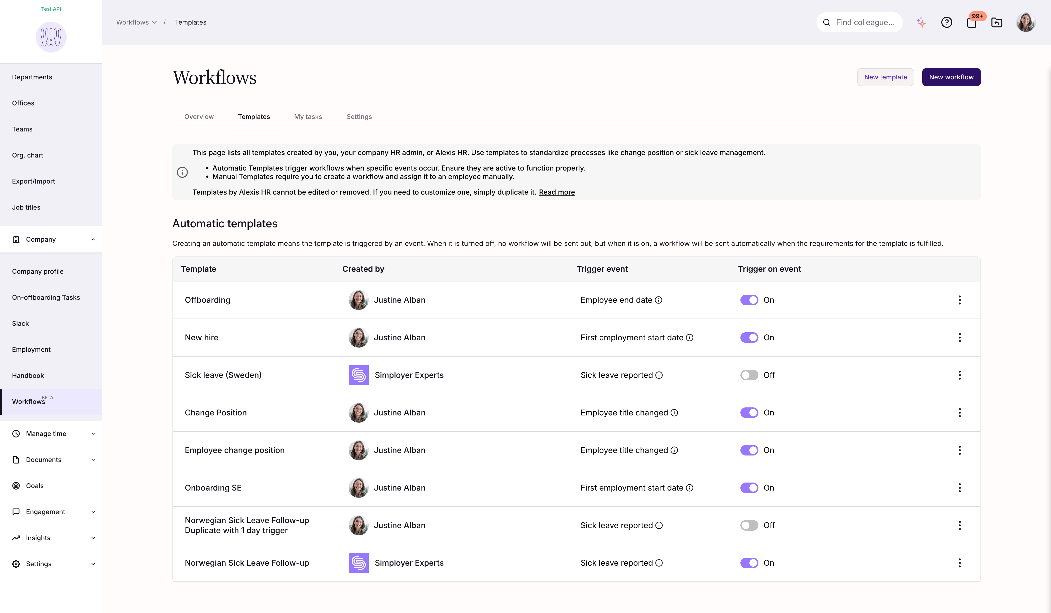Turn off the Change Position trigger toggle
Viewport: 1051px width, 613px height.
click(749, 412)
